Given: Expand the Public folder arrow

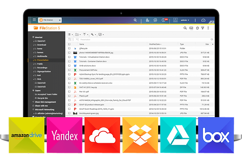Looking at the screenshot, I should [33, 64].
